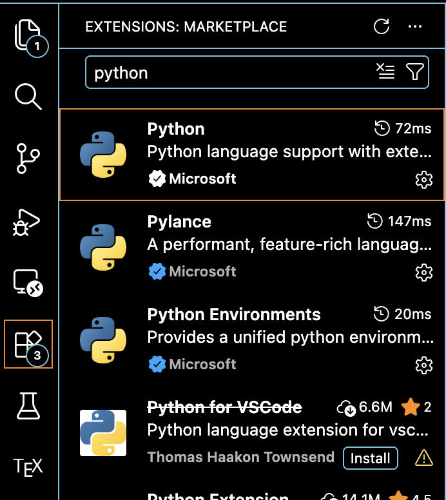Click the Microsoft verified badge under Pylance
This screenshot has height=500, width=446.
[157, 272]
